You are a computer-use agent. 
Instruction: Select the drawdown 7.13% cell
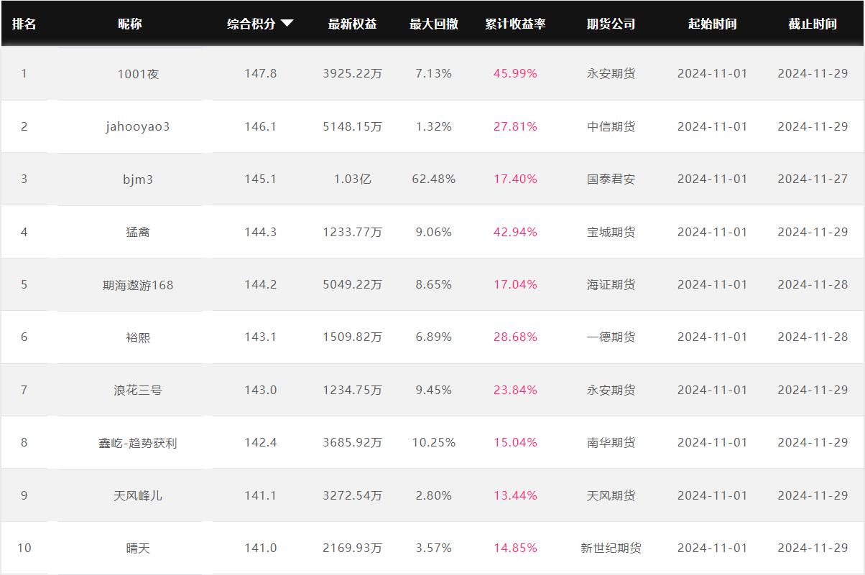pyautogui.click(x=434, y=73)
